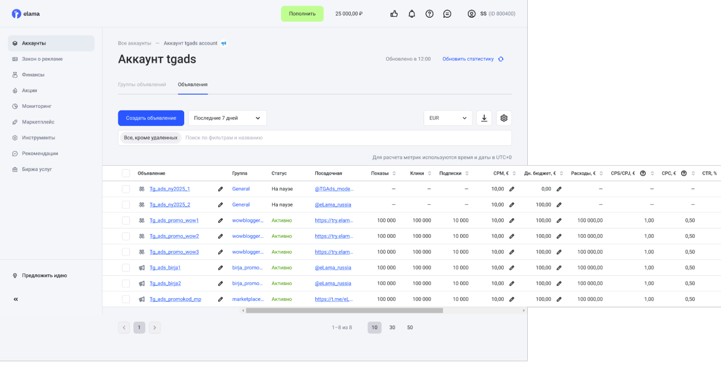Edit name of Tg_ads_promo_wow1
The width and height of the screenshot is (721, 373).
point(220,220)
